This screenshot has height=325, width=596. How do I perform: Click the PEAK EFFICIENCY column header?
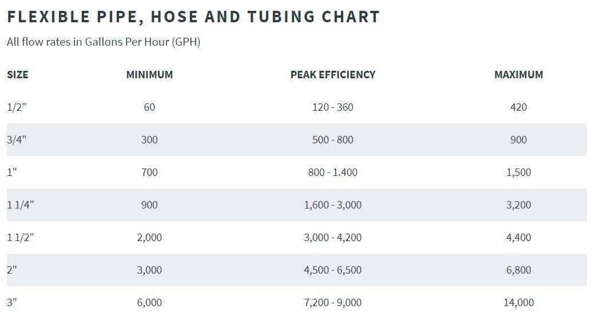tap(333, 75)
